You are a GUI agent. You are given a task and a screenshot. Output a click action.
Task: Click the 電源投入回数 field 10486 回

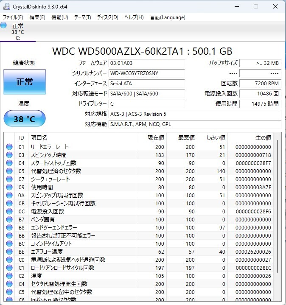tap(260, 94)
